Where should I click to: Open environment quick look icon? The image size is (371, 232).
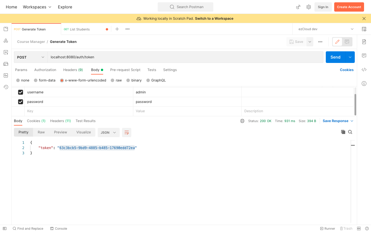[364, 29]
